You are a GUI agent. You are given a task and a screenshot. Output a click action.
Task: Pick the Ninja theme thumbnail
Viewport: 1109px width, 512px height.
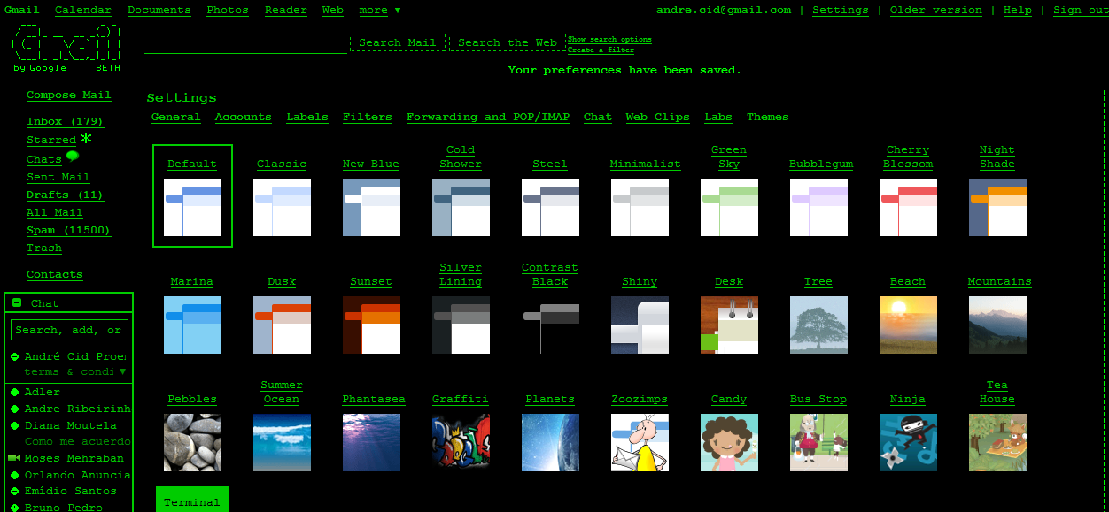click(x=908, y=443)
